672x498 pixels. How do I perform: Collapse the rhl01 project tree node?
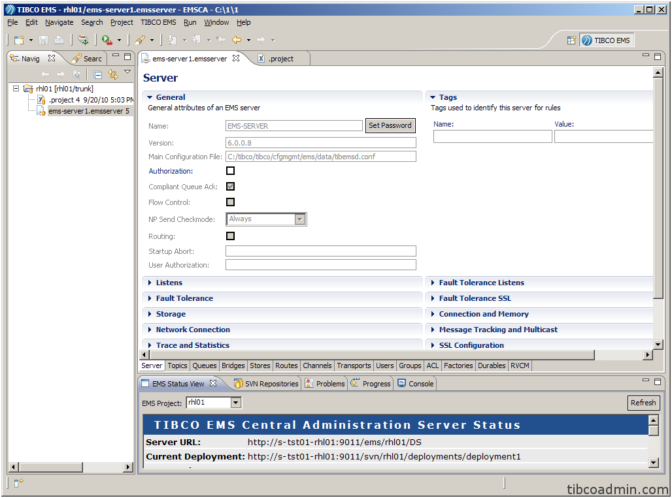[x=16, y=89]
